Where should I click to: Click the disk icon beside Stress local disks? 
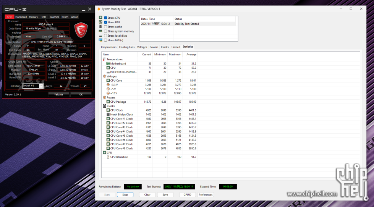[x=100, y=36]
